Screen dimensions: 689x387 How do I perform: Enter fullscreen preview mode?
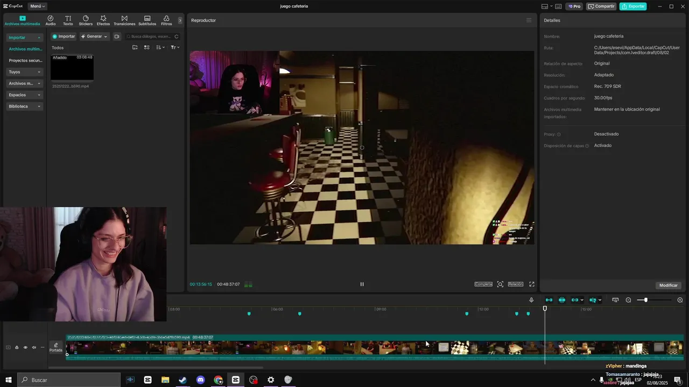tap(532, 284)
